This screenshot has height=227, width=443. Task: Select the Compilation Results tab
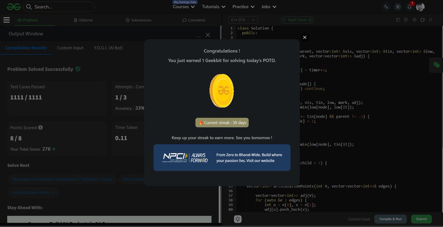[x=26, y=48]
